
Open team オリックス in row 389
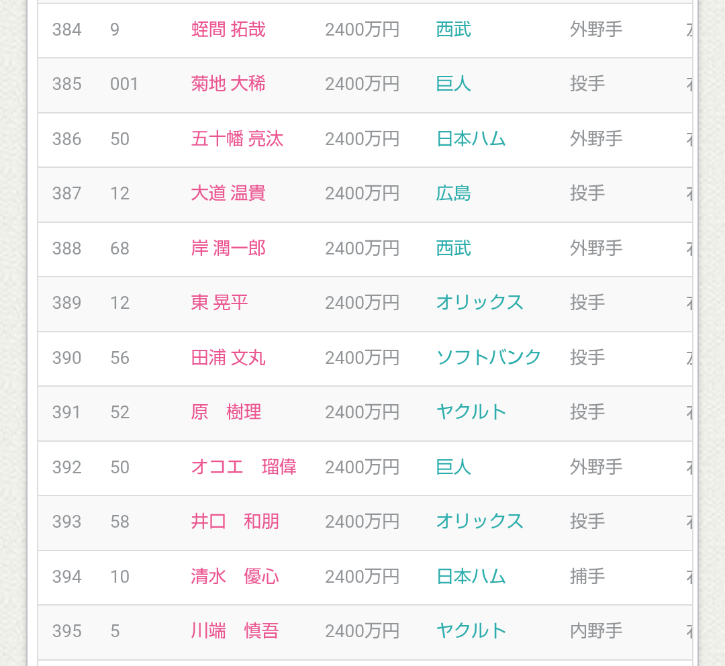(x=480, y=303)
